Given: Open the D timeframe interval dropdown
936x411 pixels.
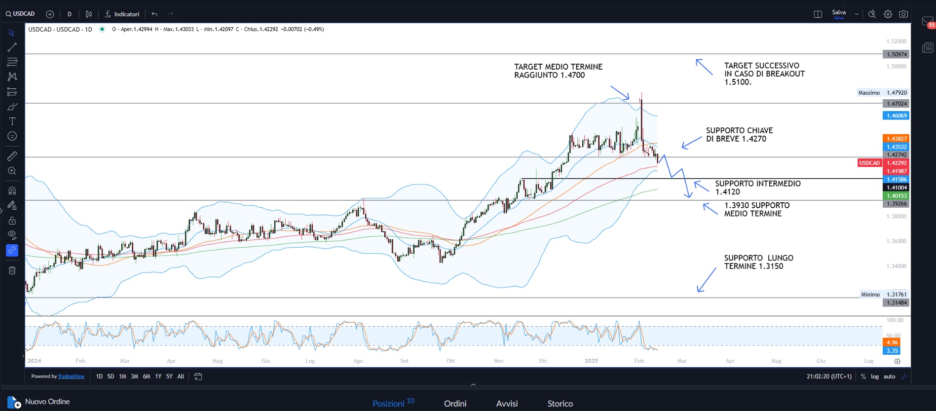Looking at the screenshot, I should tap(70, 14).
